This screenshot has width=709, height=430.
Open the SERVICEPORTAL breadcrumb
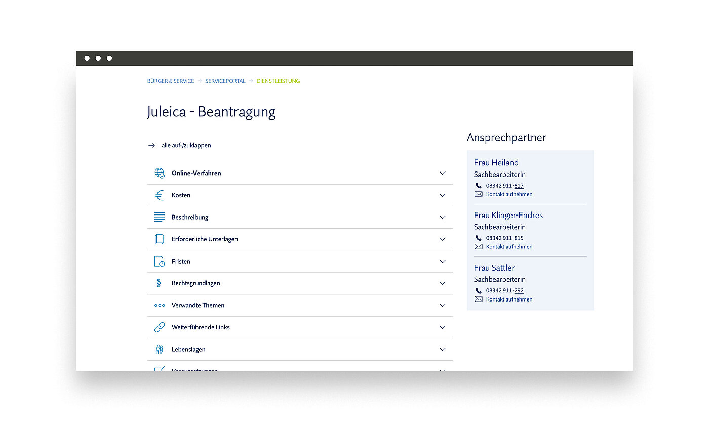point(225,81)
